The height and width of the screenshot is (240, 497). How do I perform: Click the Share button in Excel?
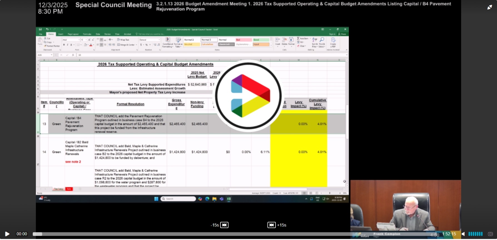(342, 34)
